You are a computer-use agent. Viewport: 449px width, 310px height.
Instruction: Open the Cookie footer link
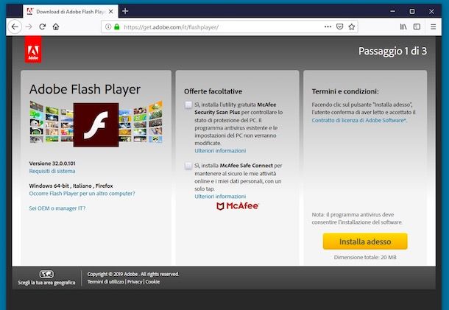point(152,281)
